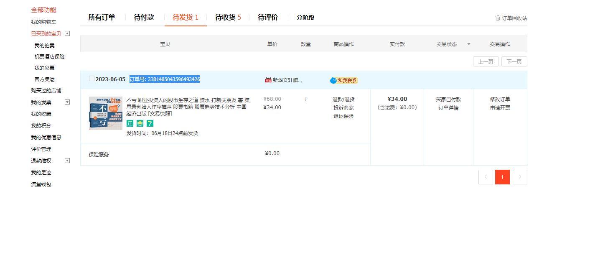Click the 申请开票 link
This screenshot has height=273, width=590.
coord(500,108)
